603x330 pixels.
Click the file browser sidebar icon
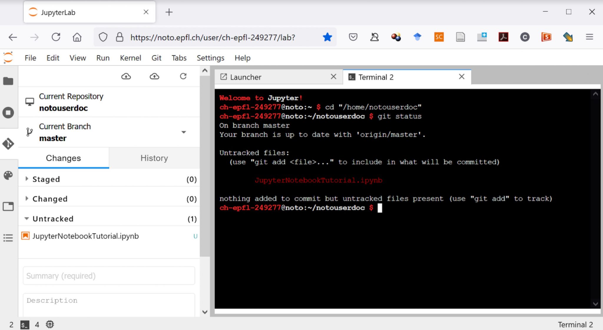click(x=8, y=80)
